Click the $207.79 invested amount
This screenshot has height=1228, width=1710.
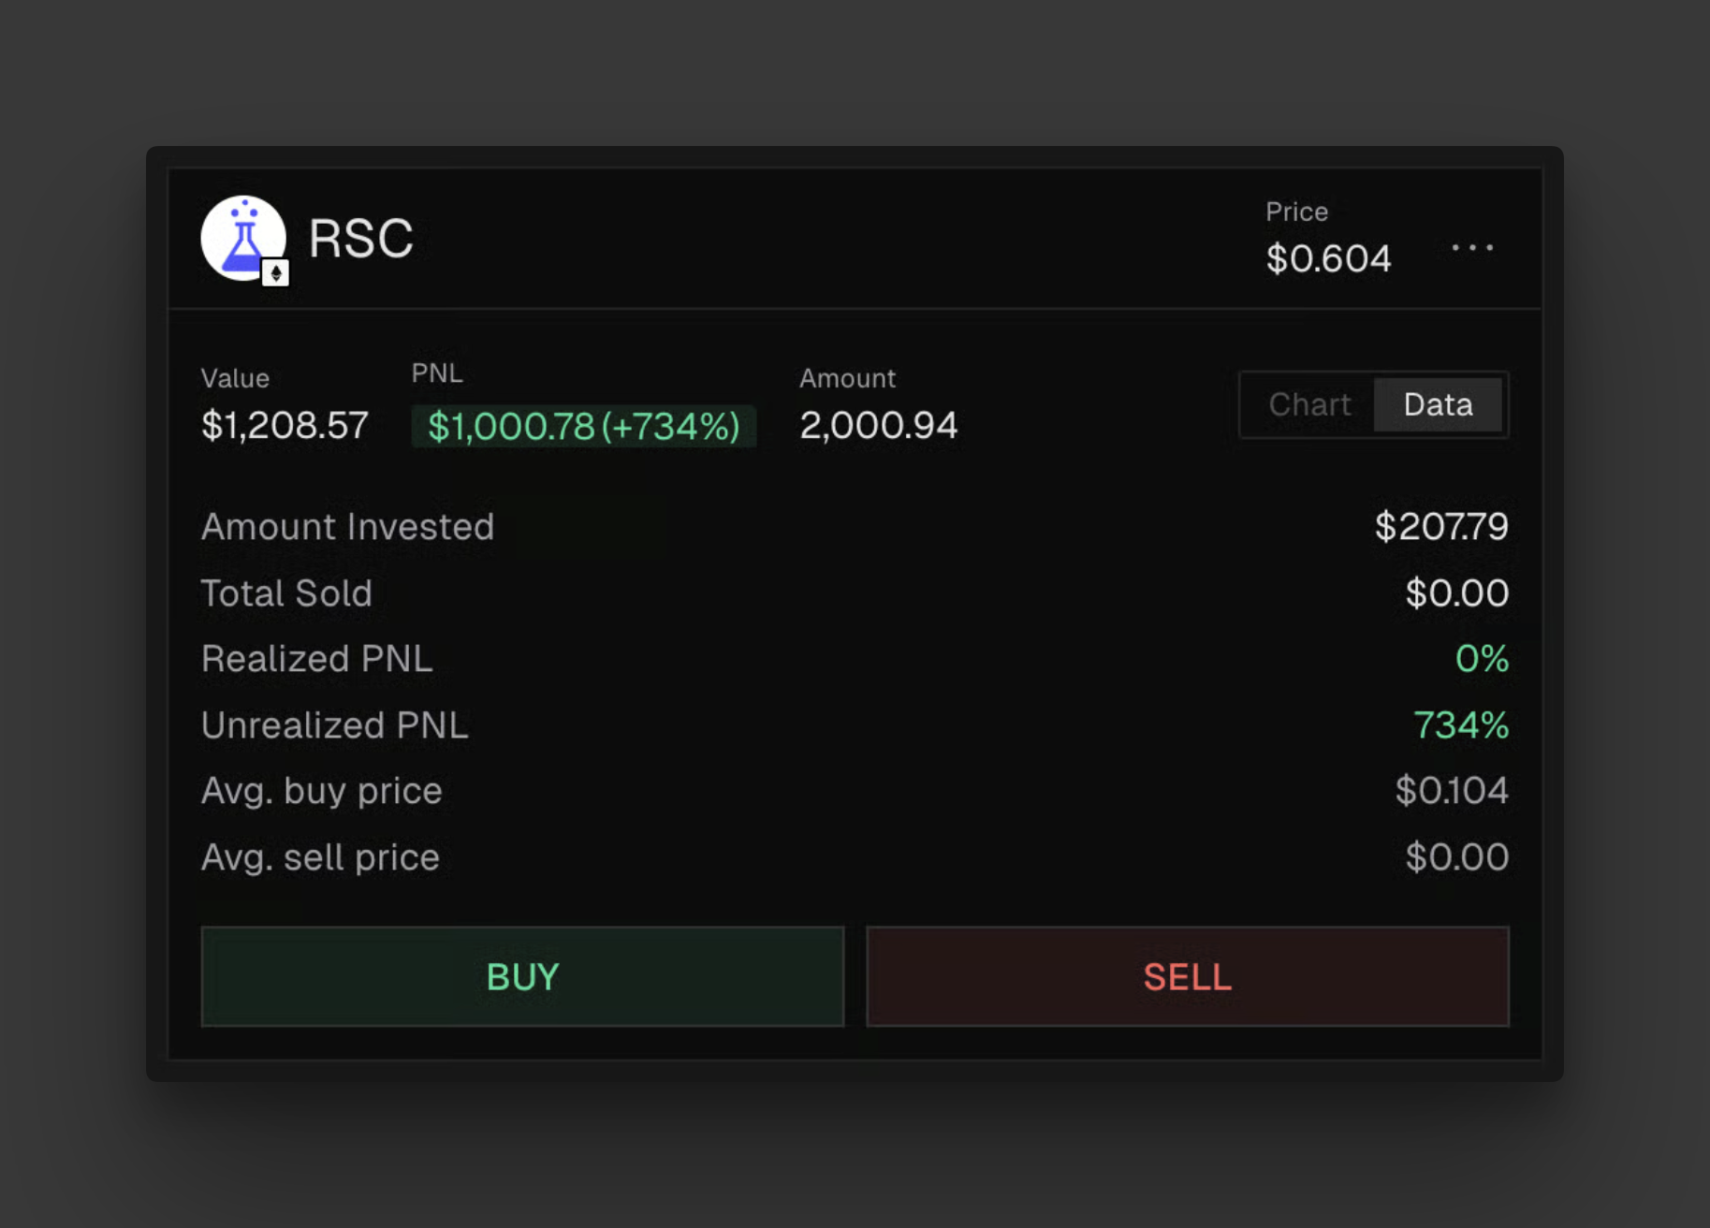pyautogui.click(x=1440, y=527)
